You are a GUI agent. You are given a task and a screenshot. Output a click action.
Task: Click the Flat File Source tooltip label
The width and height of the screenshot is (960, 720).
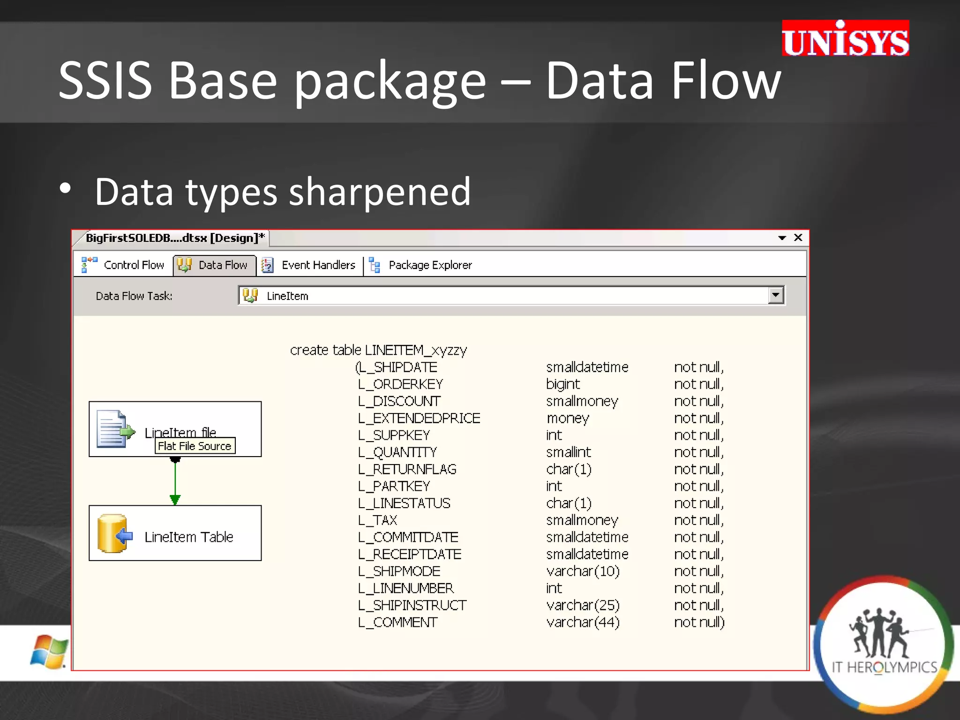coord(195,446)
